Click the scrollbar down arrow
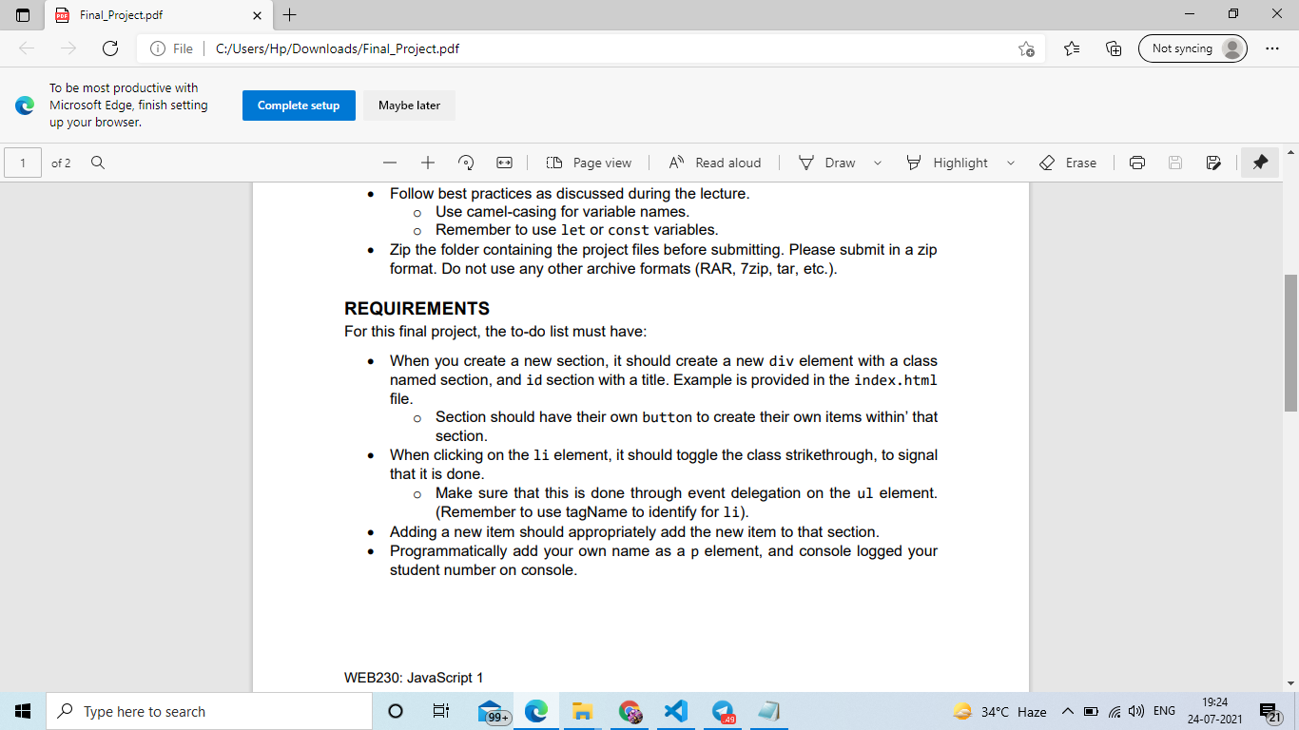 [1290, 682]
